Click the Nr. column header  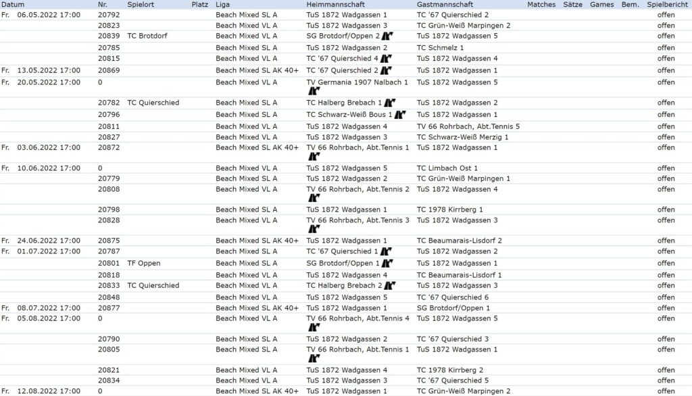(103, 5)
